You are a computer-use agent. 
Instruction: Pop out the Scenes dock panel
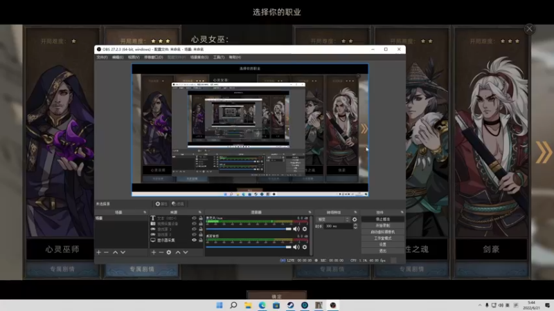coord(145,212)
